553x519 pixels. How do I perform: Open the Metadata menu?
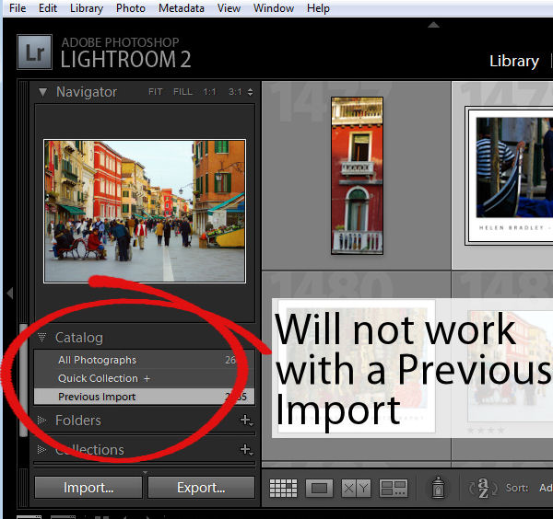click(182, 8)
